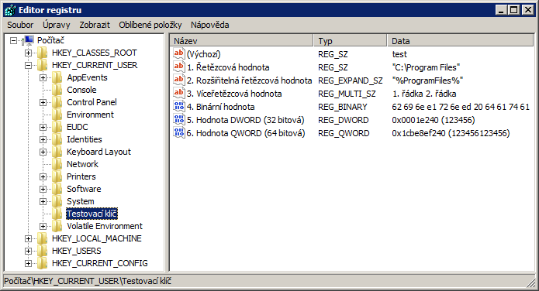
Task: Expand the System key
Action: [43, 201]
